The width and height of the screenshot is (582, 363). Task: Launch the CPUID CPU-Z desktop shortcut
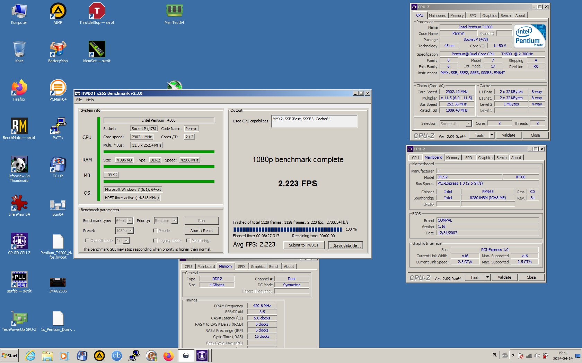click(19, 244)
